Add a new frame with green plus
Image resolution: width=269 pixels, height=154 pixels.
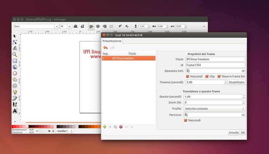click(105, 127)
